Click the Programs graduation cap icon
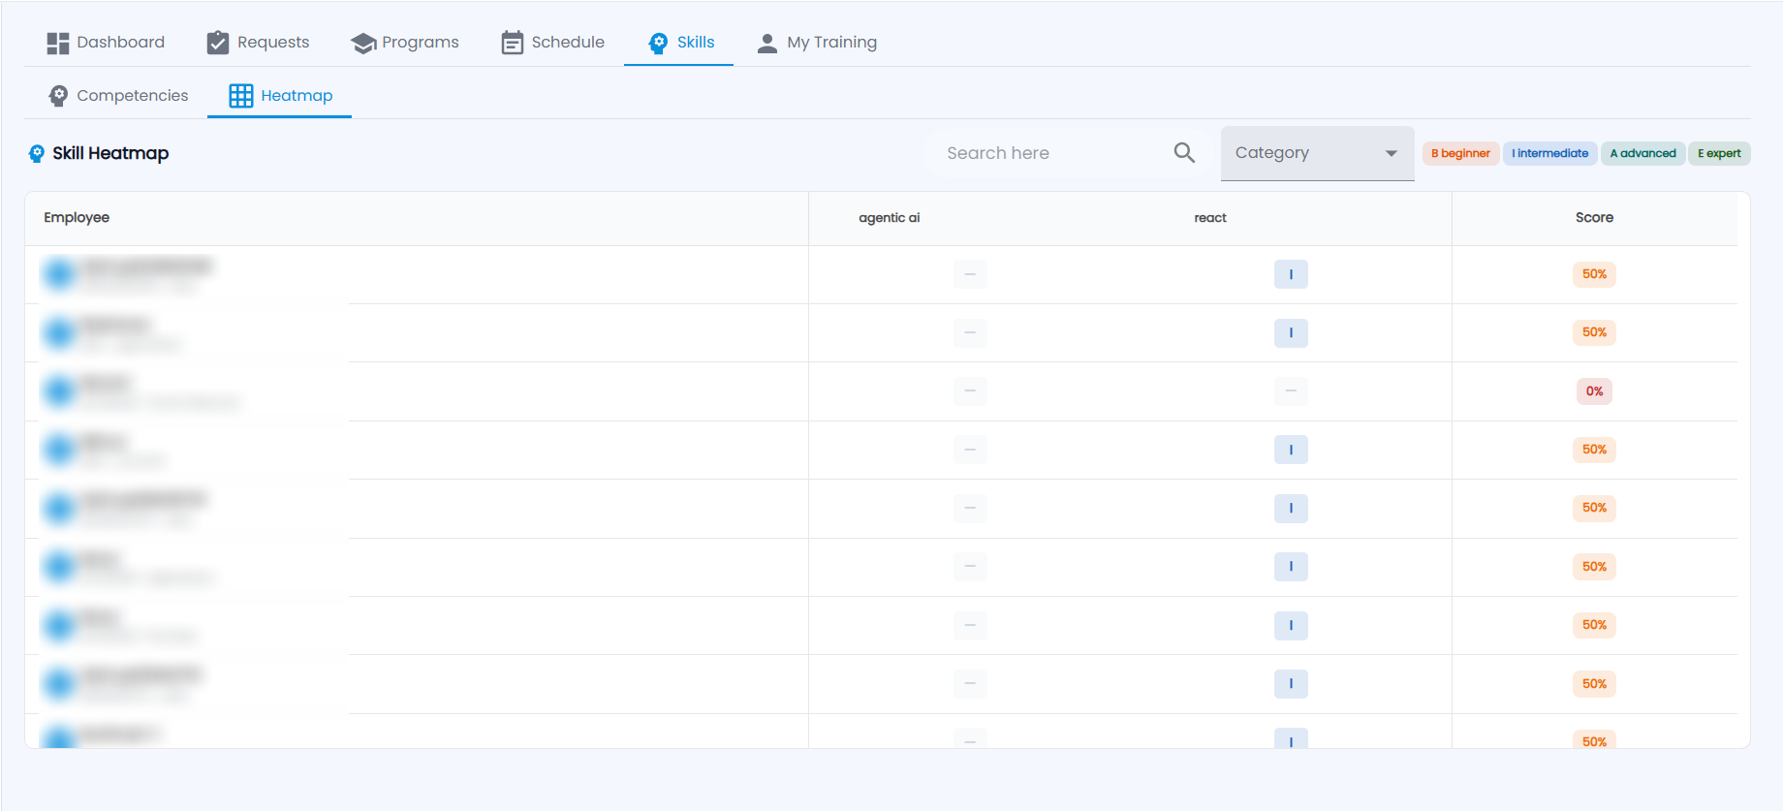 pyautogui.click(x=363, y=43)
